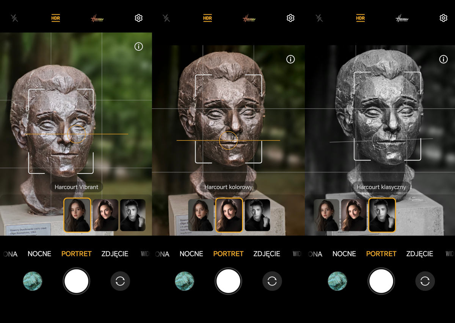455x323 pixels.
Task: Switch camera in the middle Harcourt kolorowy screen
Action: [x=272, y=281]
